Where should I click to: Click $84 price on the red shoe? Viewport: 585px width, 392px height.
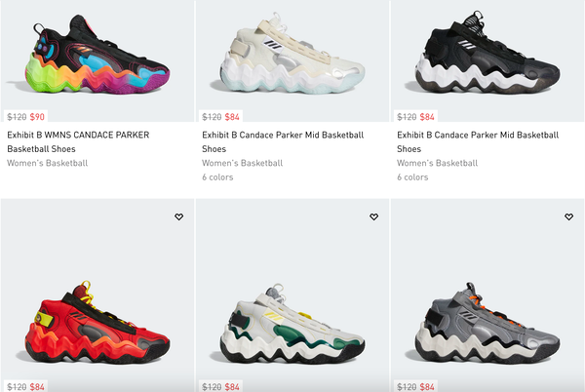pyautogui.click(x=37, y=387)
